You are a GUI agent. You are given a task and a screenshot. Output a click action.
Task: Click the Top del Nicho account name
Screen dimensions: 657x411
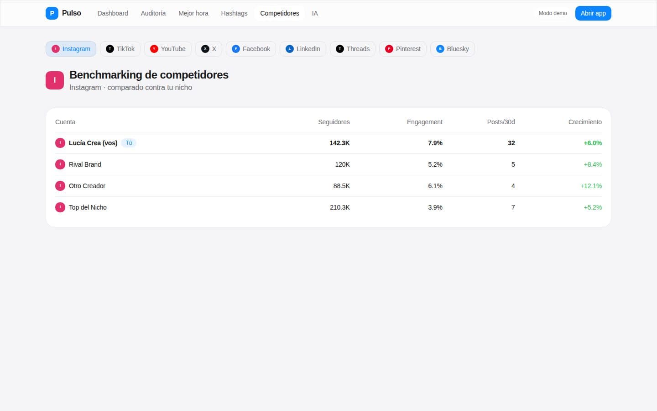(88, 207)
